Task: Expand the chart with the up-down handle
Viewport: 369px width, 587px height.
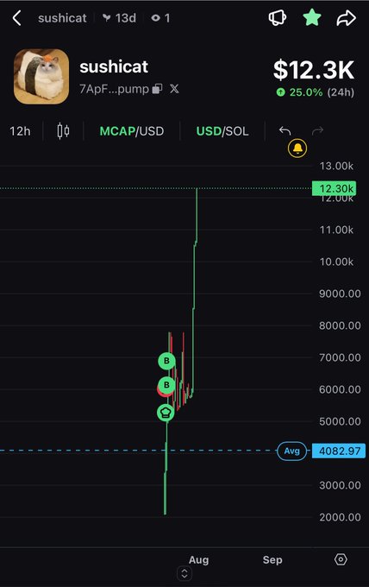Action: click(184, 573)
